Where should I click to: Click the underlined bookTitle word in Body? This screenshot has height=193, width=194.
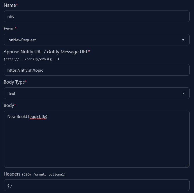coord(37,117)
